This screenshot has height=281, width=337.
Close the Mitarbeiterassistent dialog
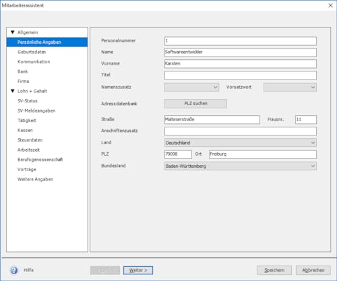[330, 5]
